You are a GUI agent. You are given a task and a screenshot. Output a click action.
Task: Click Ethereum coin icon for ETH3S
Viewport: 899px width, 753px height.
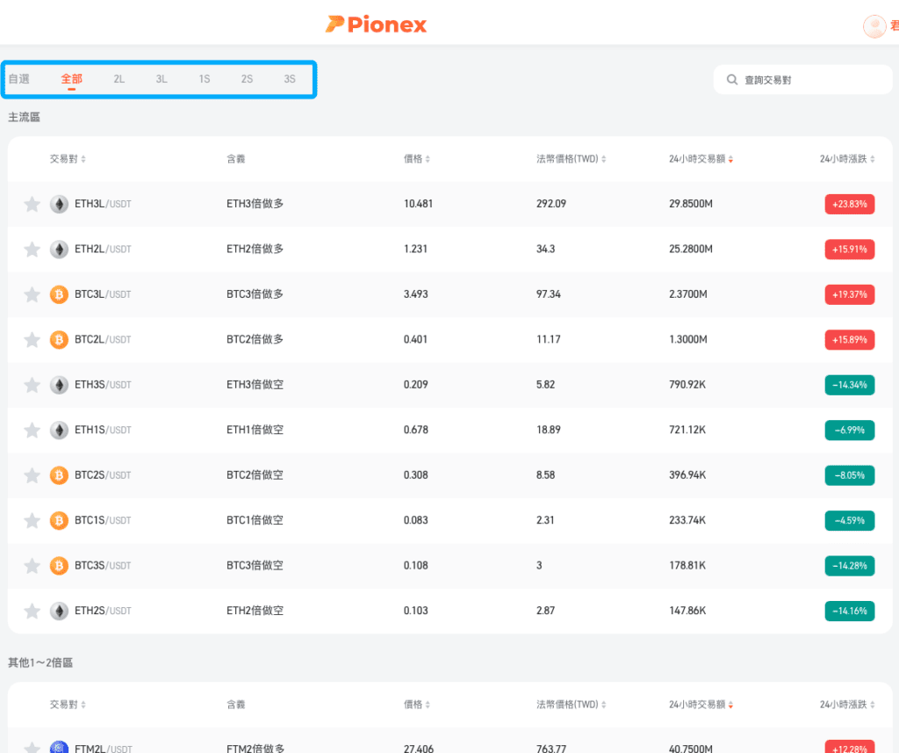pyautogui.click(x=59, y=385)
